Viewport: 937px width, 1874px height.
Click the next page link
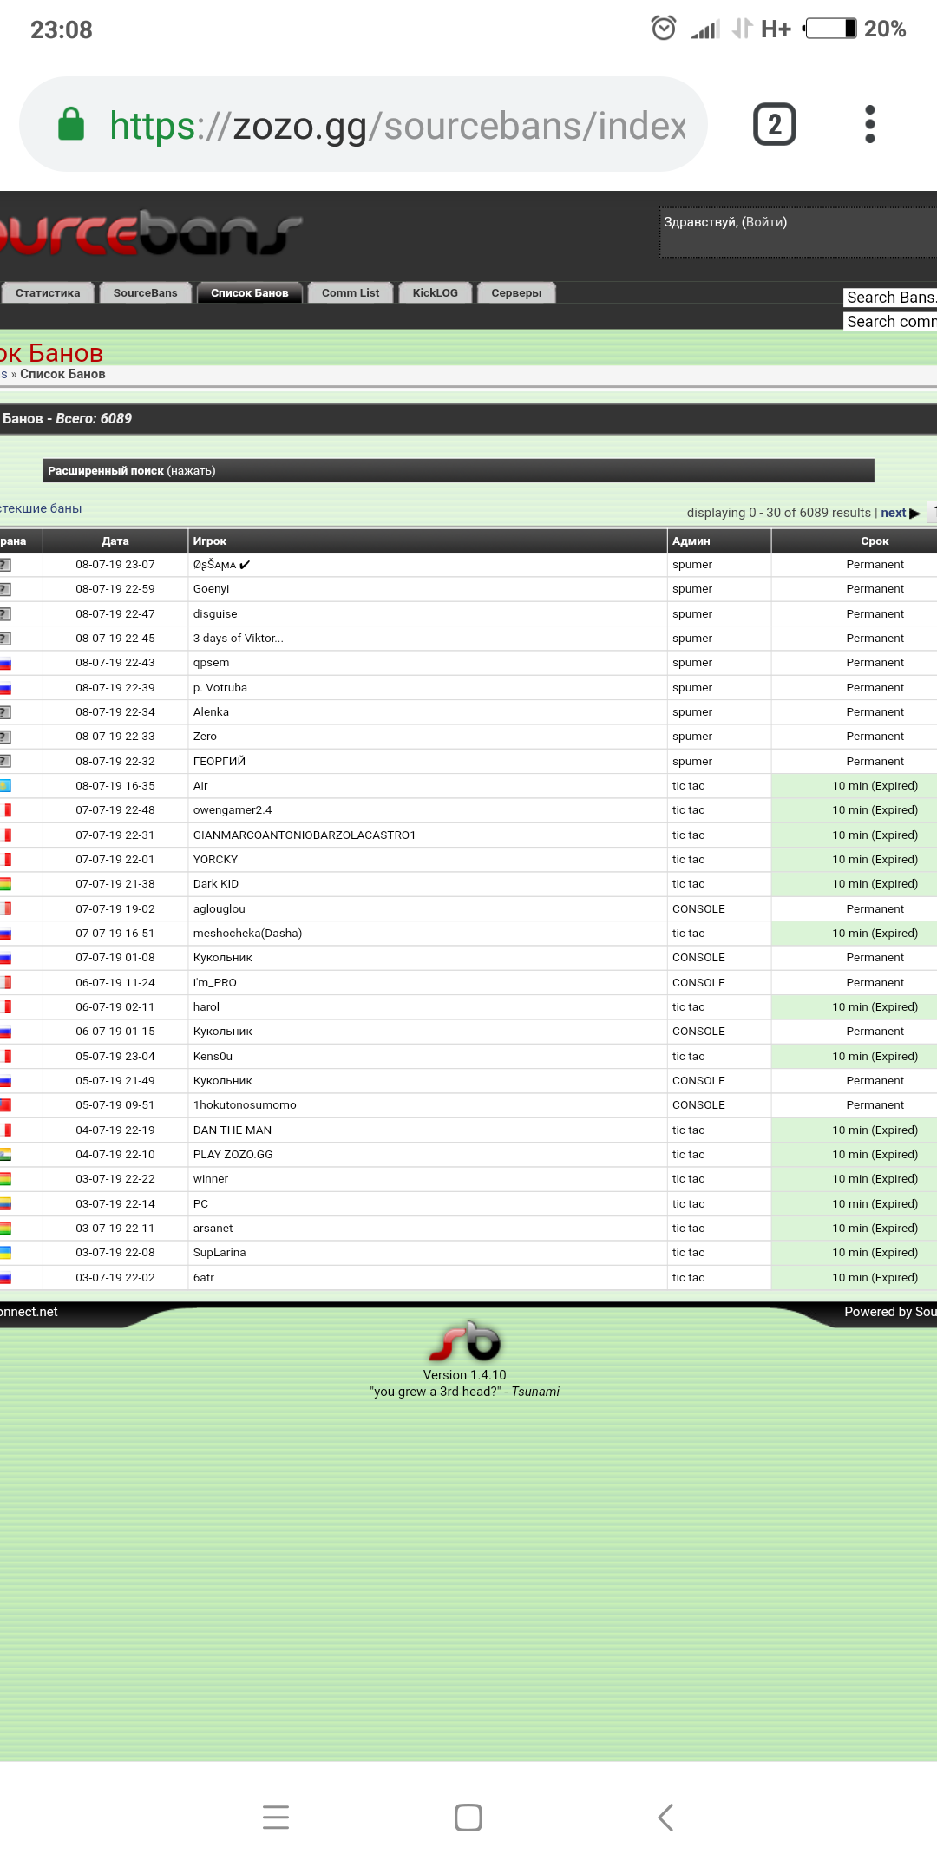(x=893, y=513)
